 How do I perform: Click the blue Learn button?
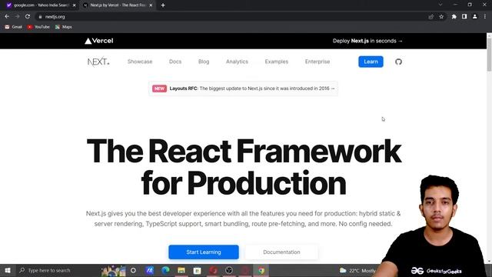pyautogui.click(x=371, y=62)
